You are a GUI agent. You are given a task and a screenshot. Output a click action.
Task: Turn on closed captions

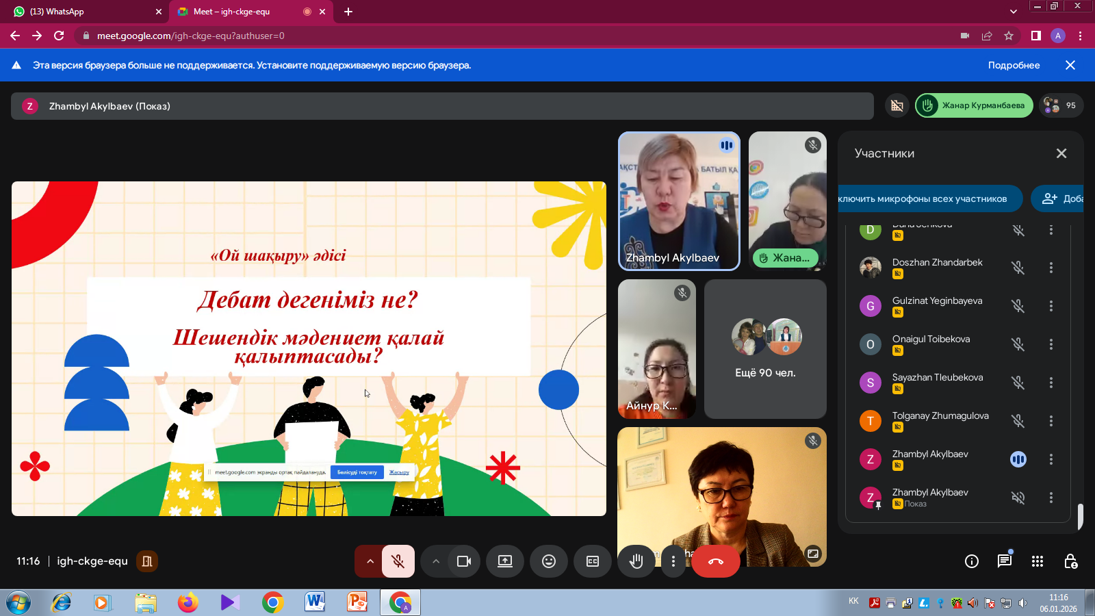pos(593,561)
